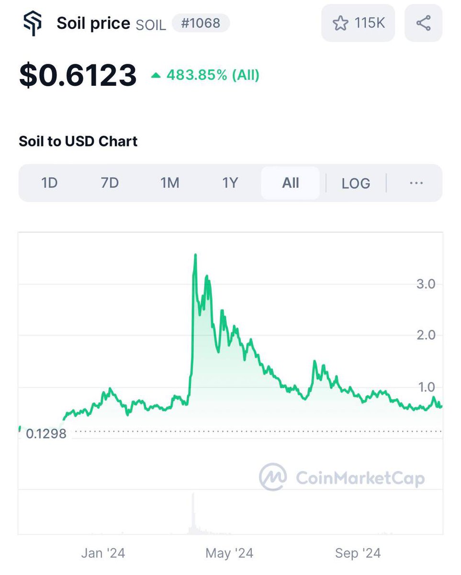
Task: Click the 0.1298 starting price label
Action: [x=46, y=434]
